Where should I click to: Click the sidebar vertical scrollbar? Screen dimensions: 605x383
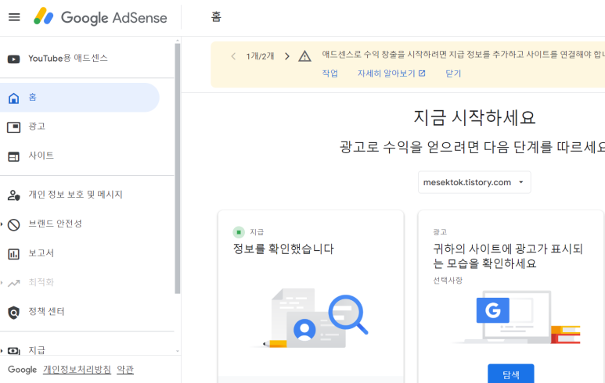click(178, 168)
